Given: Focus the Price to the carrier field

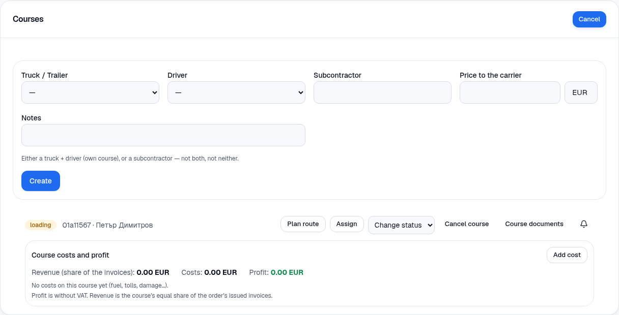Looking at the screenshot, I should pos(510,92).
